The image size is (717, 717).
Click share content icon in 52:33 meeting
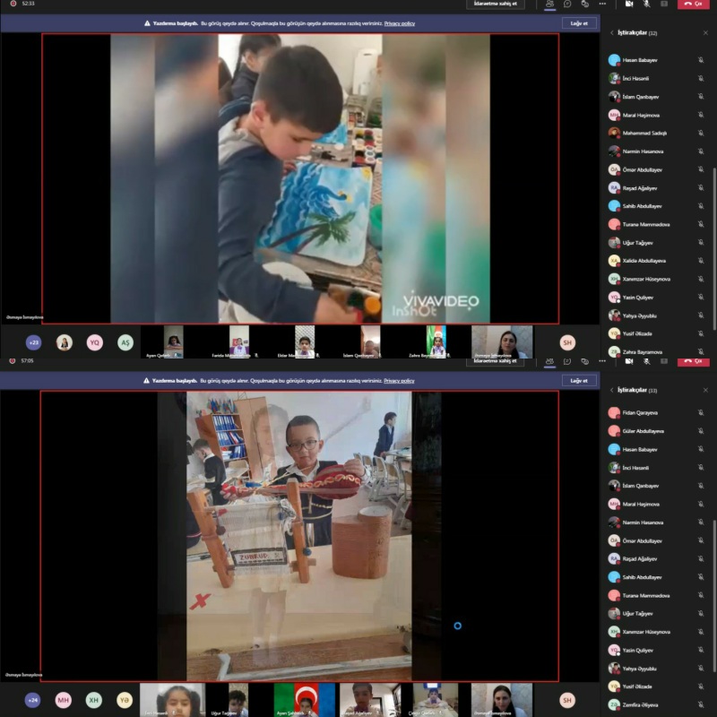click(x=664, y=4)
